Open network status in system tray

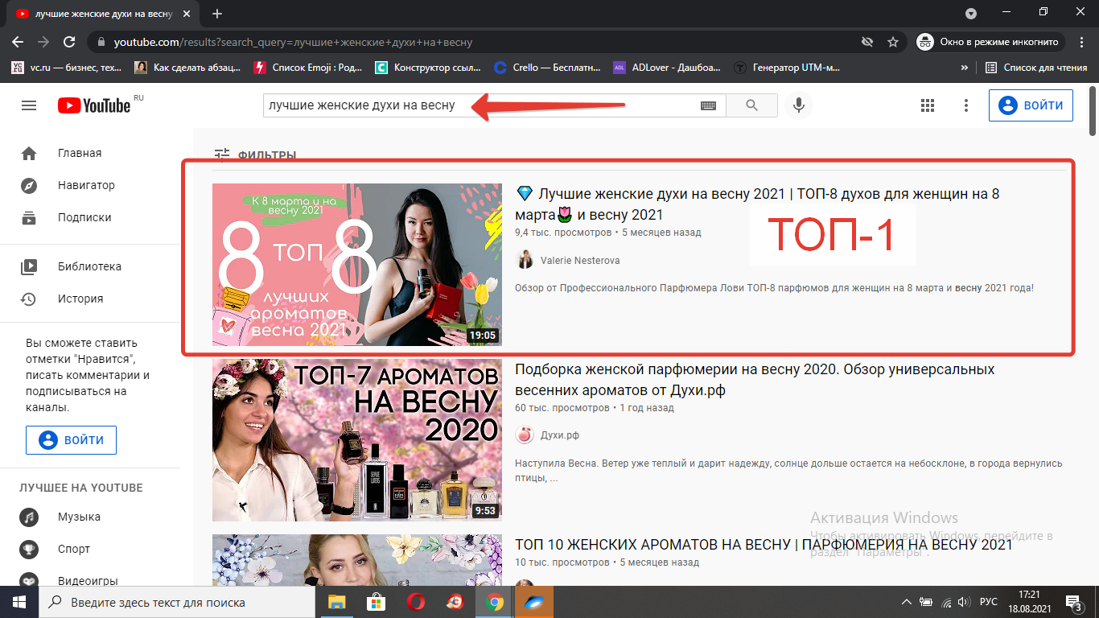click(x=945, y=602)
